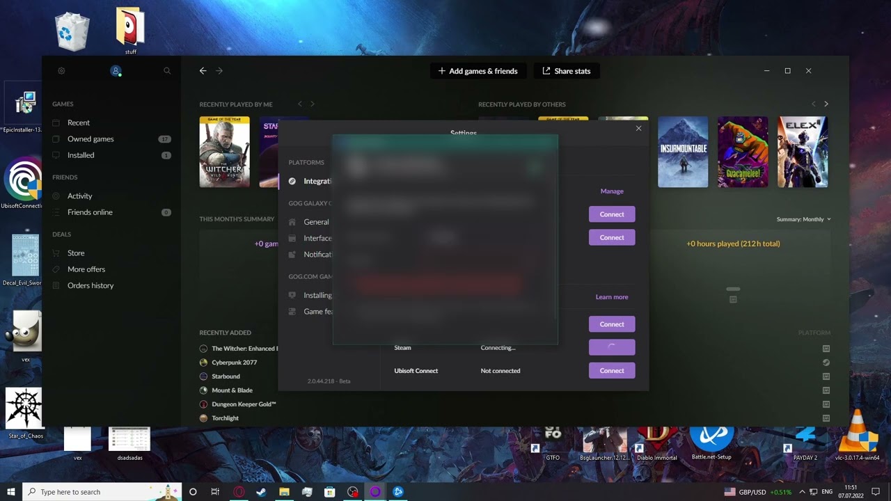The width and height of the screenshot is (891, 501).
Task: Open the Store under Deals
Action: click(76, 253)
